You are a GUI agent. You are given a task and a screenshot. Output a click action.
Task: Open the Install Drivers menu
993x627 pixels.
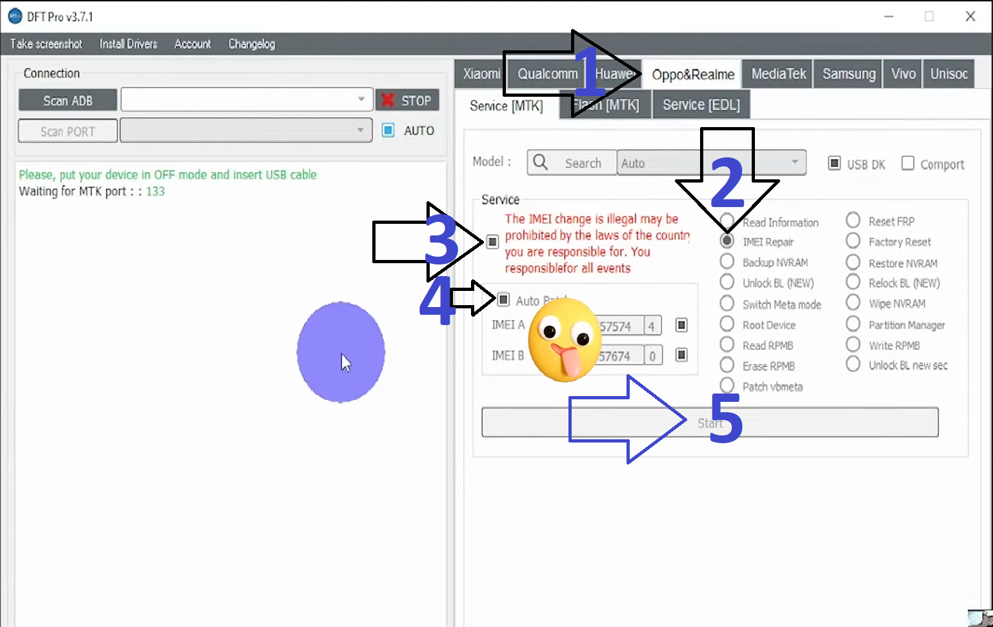click(x=128, y=44)
